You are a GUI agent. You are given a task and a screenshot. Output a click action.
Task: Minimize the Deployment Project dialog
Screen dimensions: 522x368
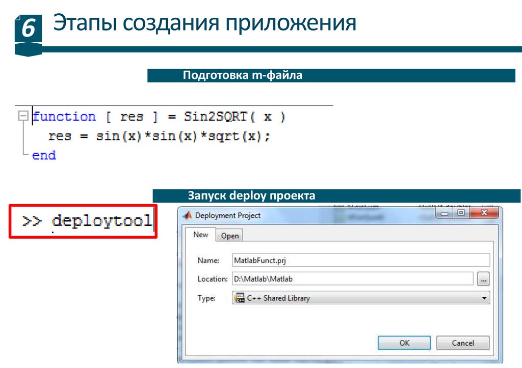click(x=445, y=214)
